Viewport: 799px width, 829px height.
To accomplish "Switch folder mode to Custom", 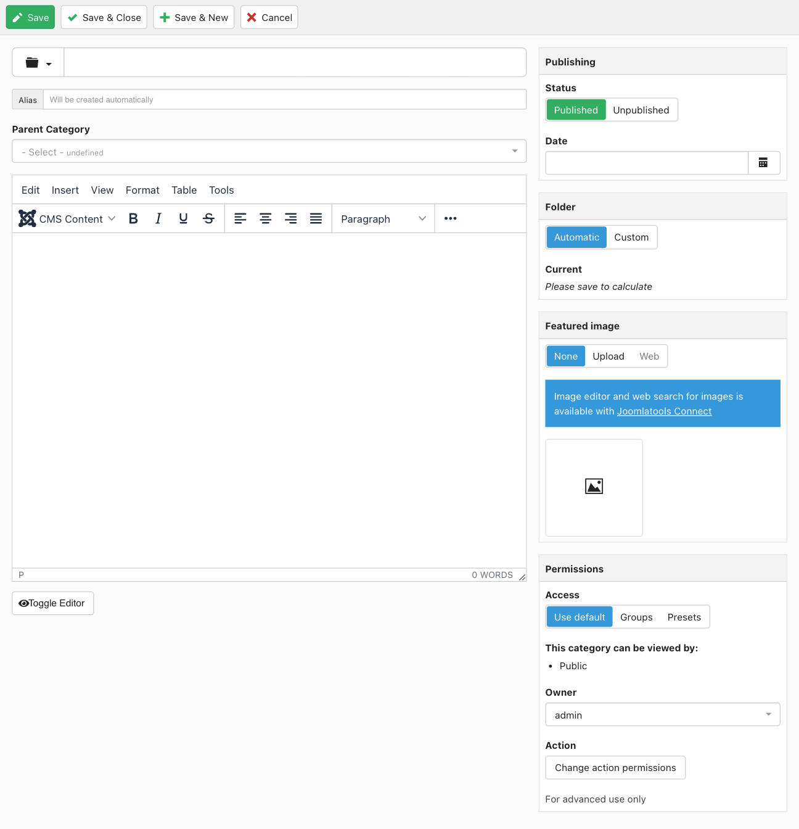I will [631, 237].
